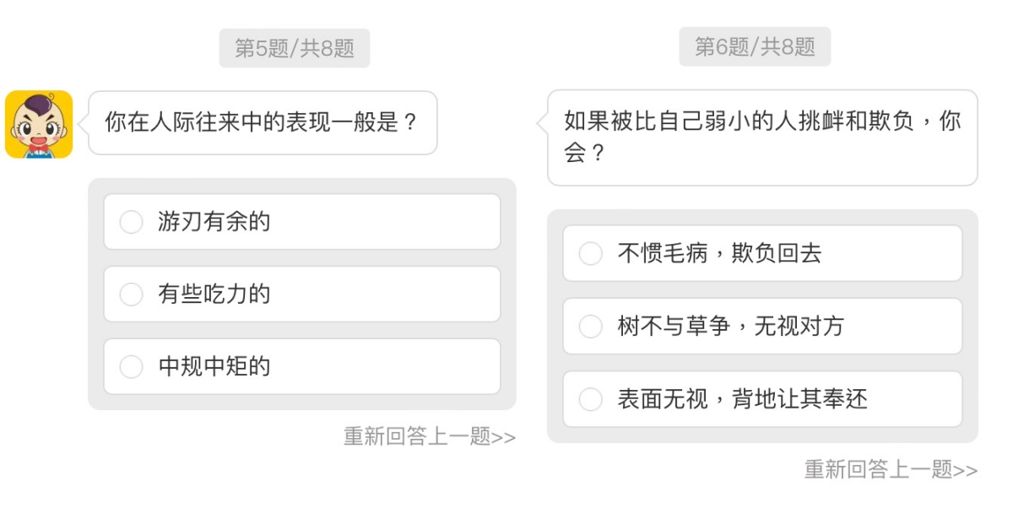
Task: Select the radio circle beside 不惯毛病，欺负回去
Action: 591,253
